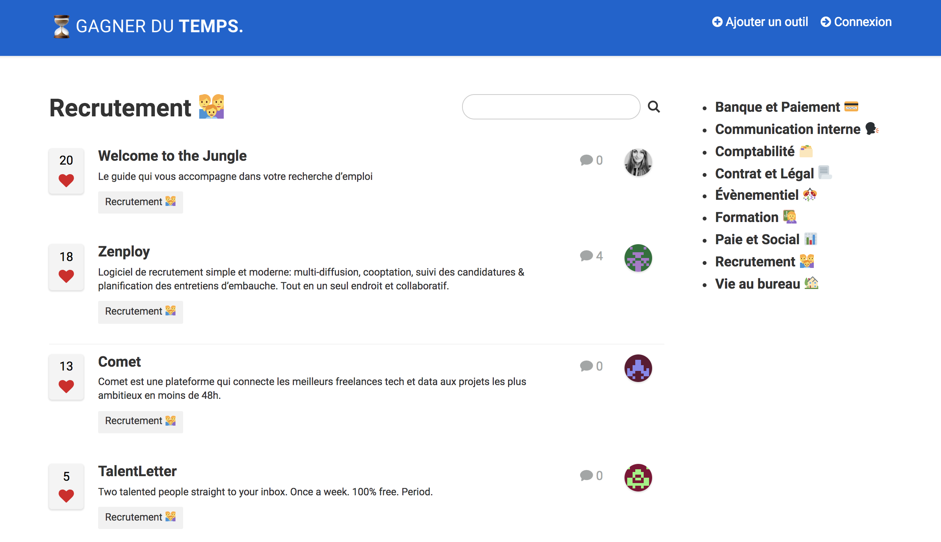Go to the Comptabilité category

coord(755,151)
